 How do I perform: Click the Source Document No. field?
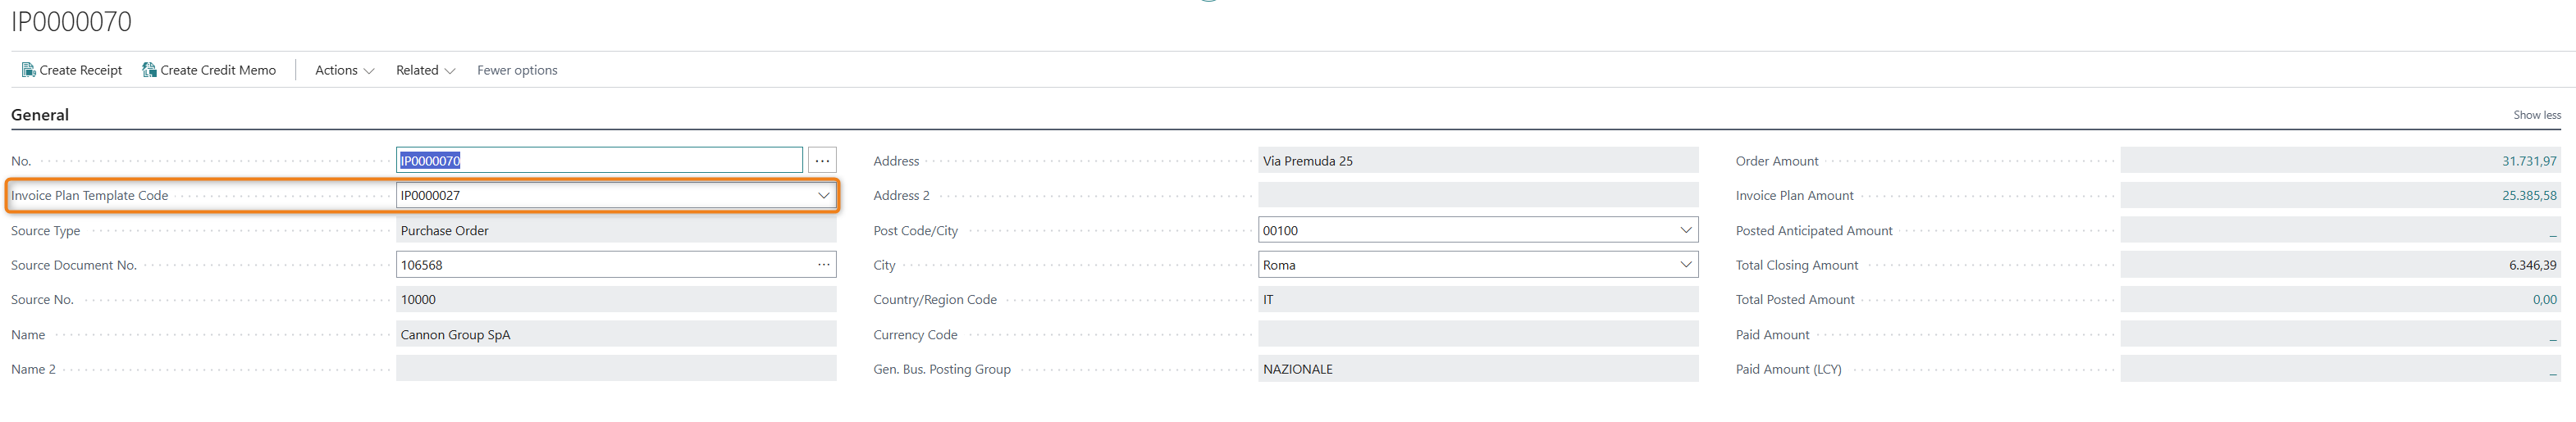click(x=600, y=265)
